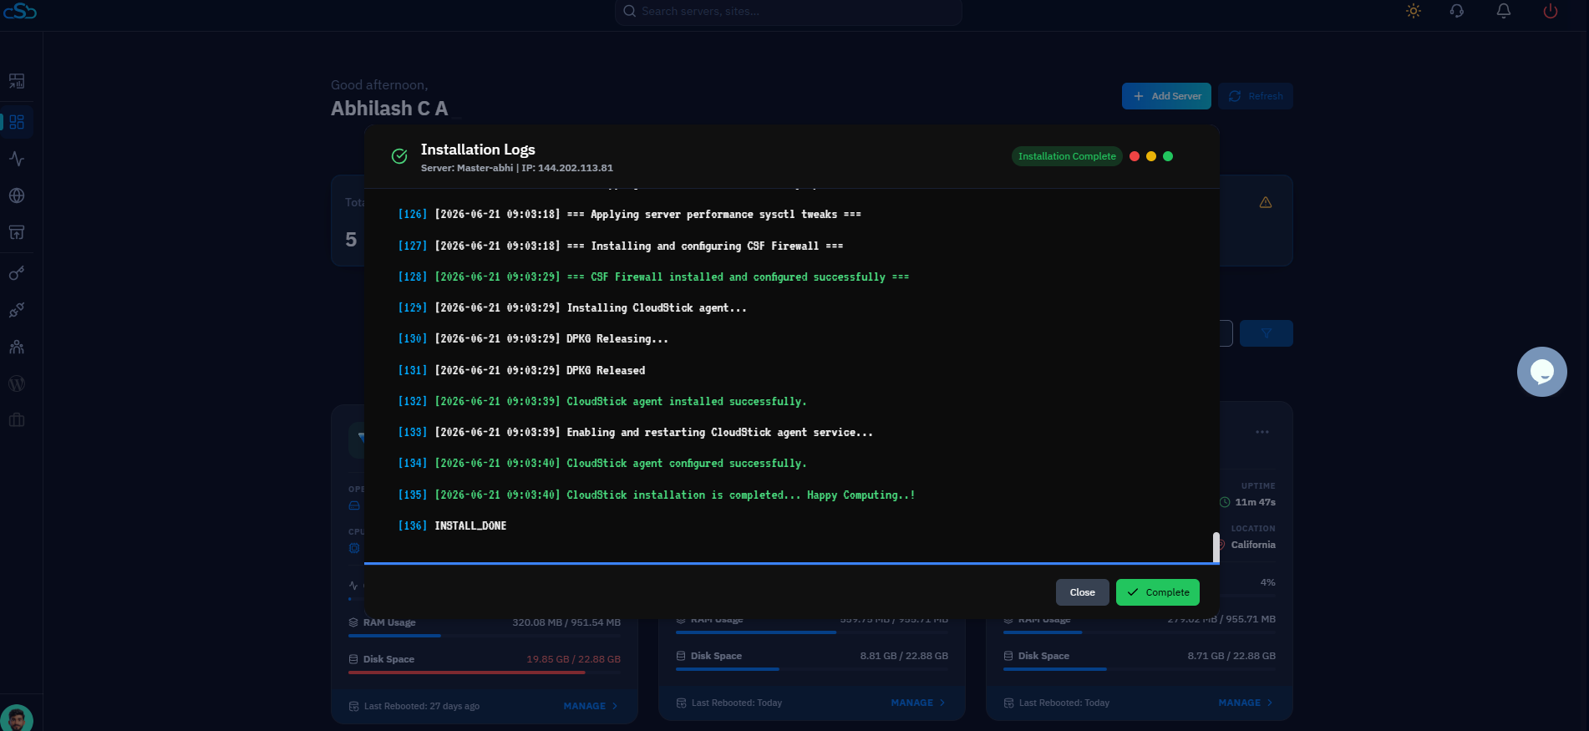Screen dimensions: 1589x731
Task: Open notifications bell
Action: tap(1504, 11)
